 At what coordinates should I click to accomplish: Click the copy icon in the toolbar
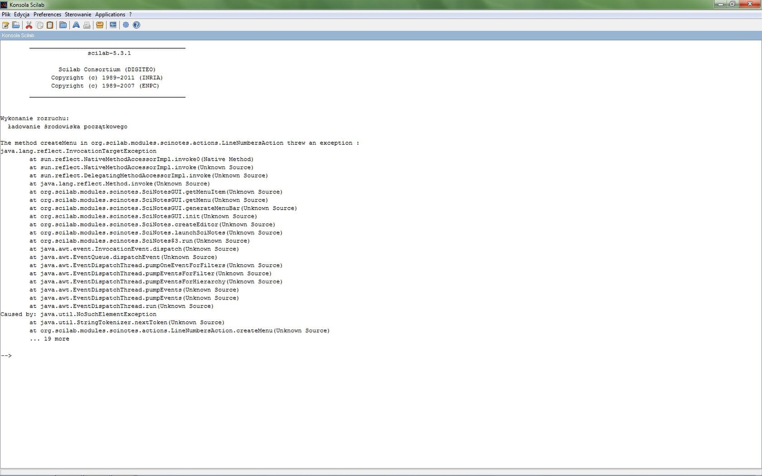point(40,25)
